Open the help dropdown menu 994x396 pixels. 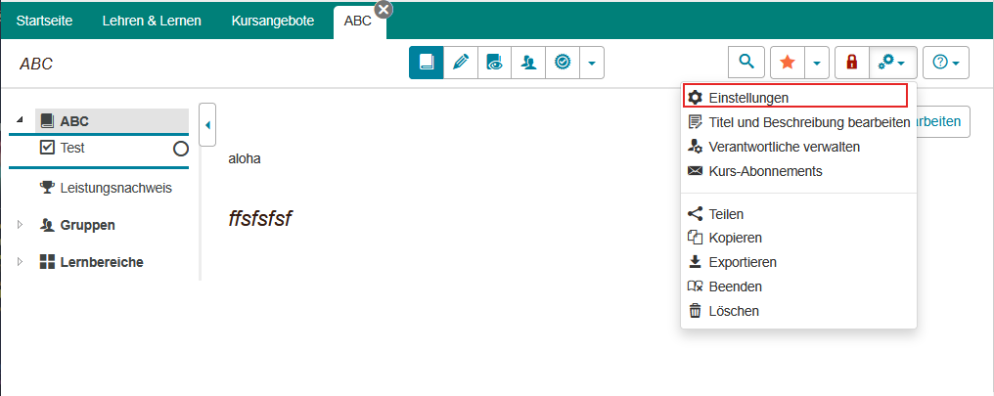coord(945,63)
